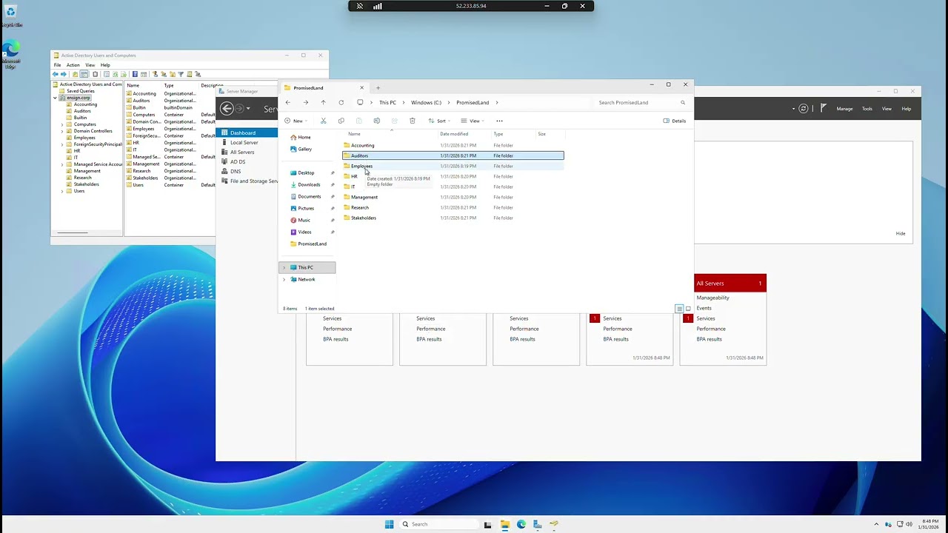Viewport: 948px width, 533px height.
Task: Switch to details view icon in Explorer status bar
Action: 679,309
